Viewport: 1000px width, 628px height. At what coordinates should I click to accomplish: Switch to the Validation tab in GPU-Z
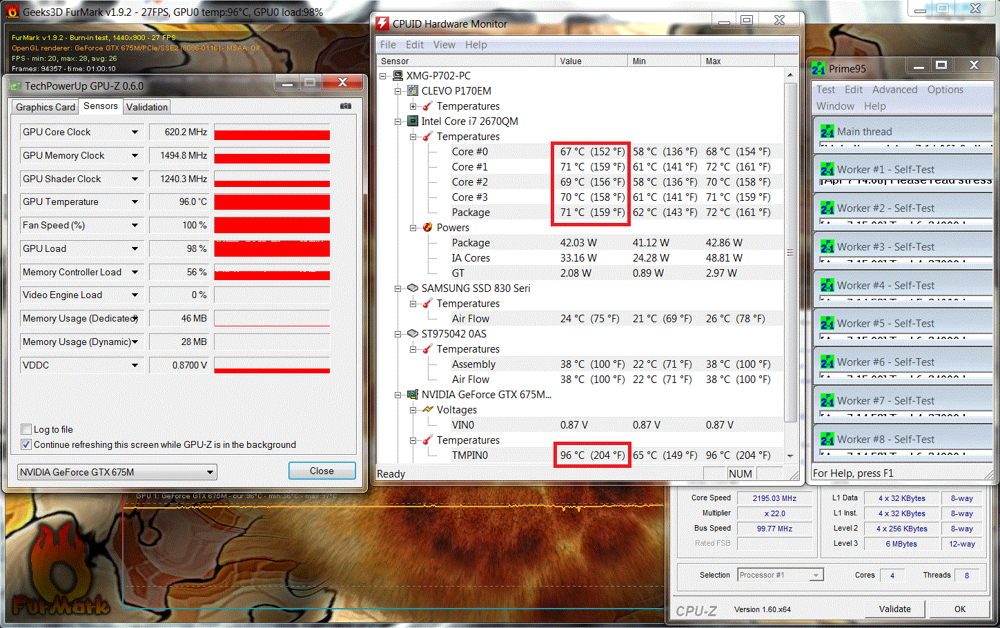pos(147,107)
